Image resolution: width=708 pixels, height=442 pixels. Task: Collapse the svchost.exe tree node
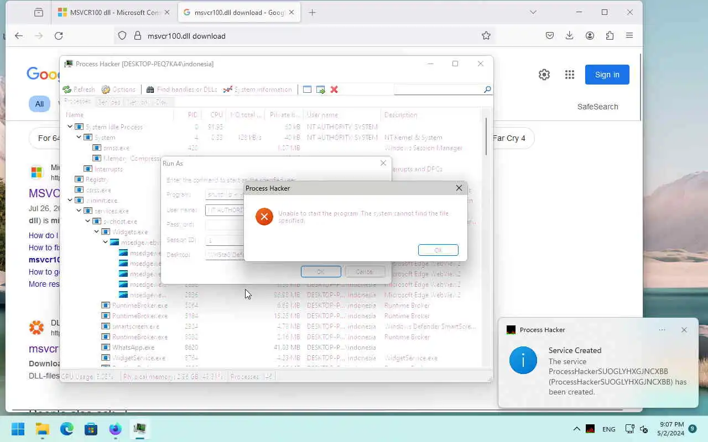tap(87, 222)
